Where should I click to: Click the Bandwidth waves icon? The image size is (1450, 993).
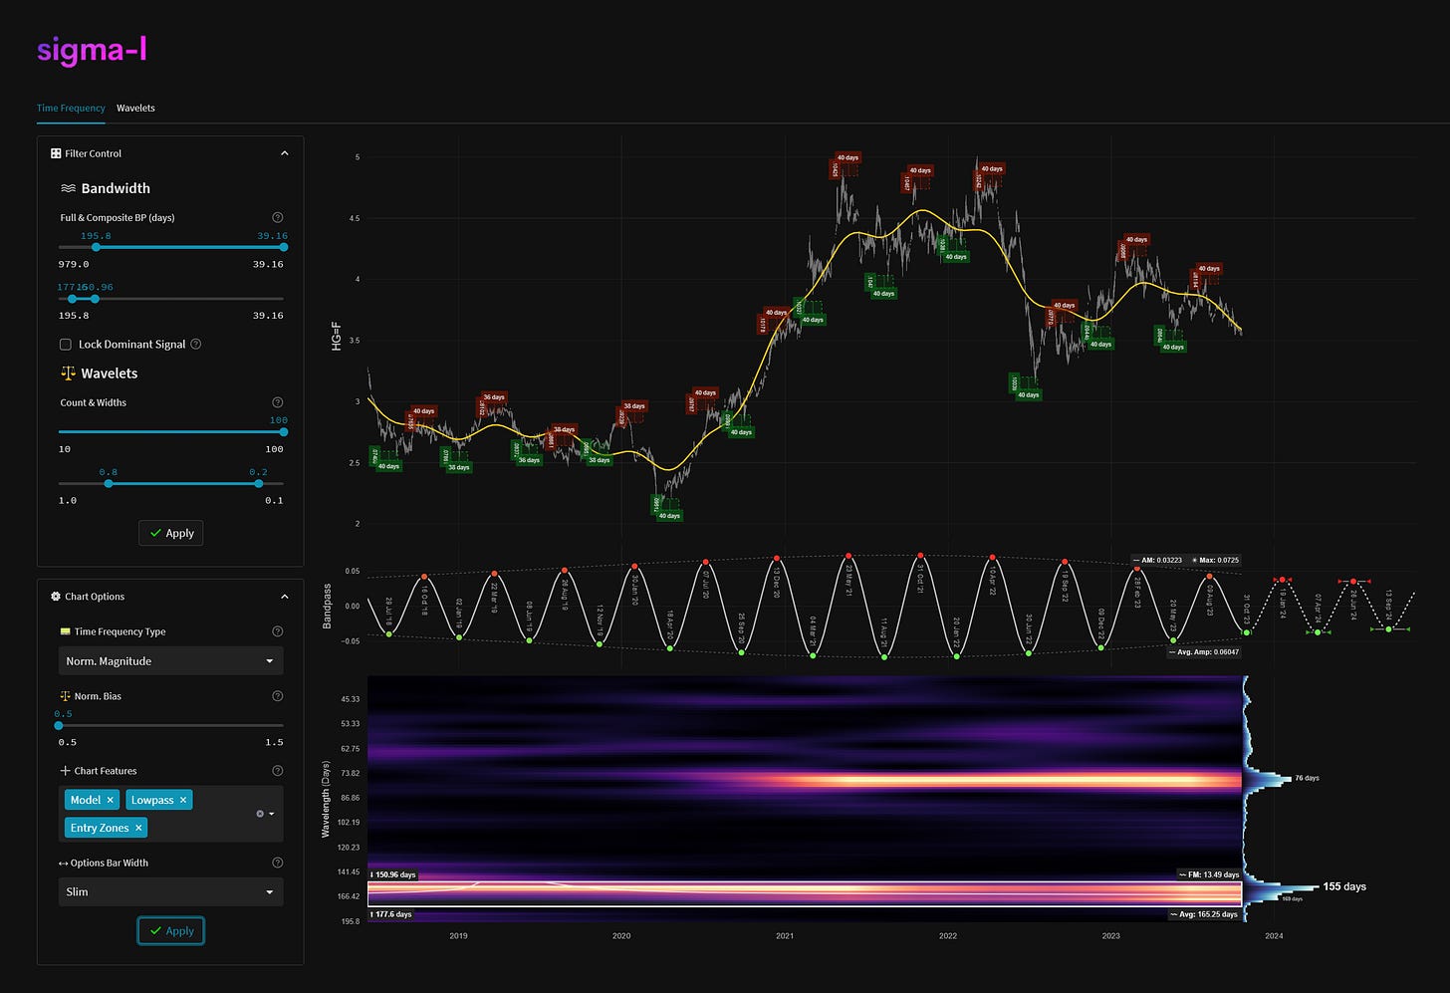tap(68, 188)
